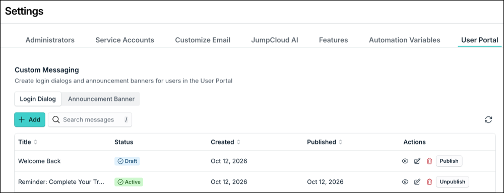Click the Welcome Back title cell

pyautogui.click(x=39, y=161)
